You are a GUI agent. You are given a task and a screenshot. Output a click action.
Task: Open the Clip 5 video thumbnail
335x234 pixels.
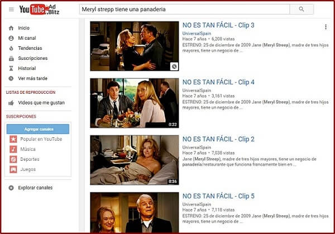(135, 212)
